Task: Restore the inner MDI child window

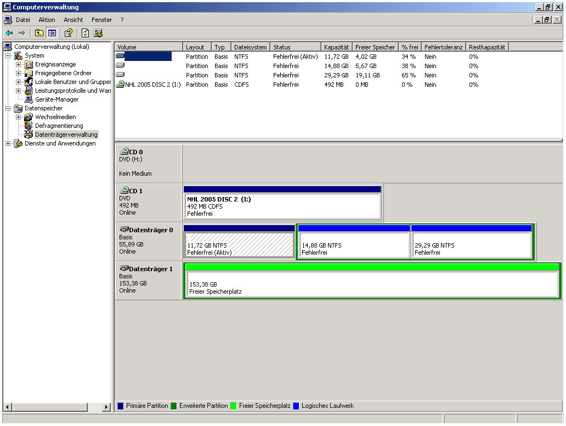Action: pos(547,20)
